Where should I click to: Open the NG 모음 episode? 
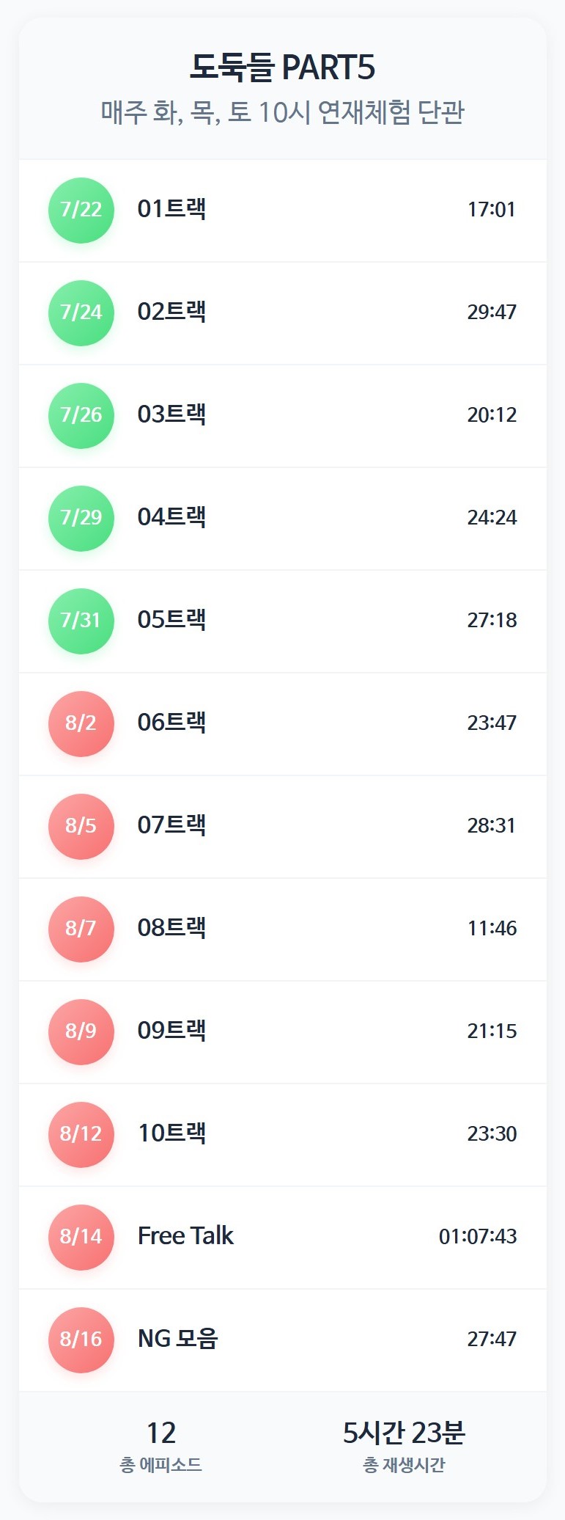click(178, 1339)
